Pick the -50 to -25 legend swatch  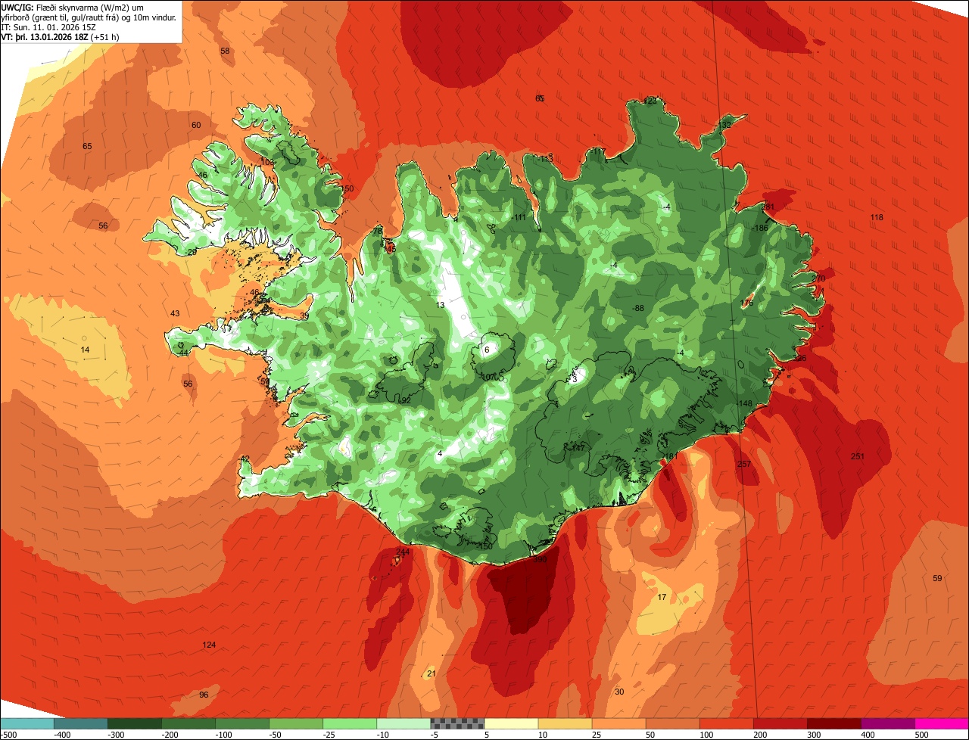(295, 723)
